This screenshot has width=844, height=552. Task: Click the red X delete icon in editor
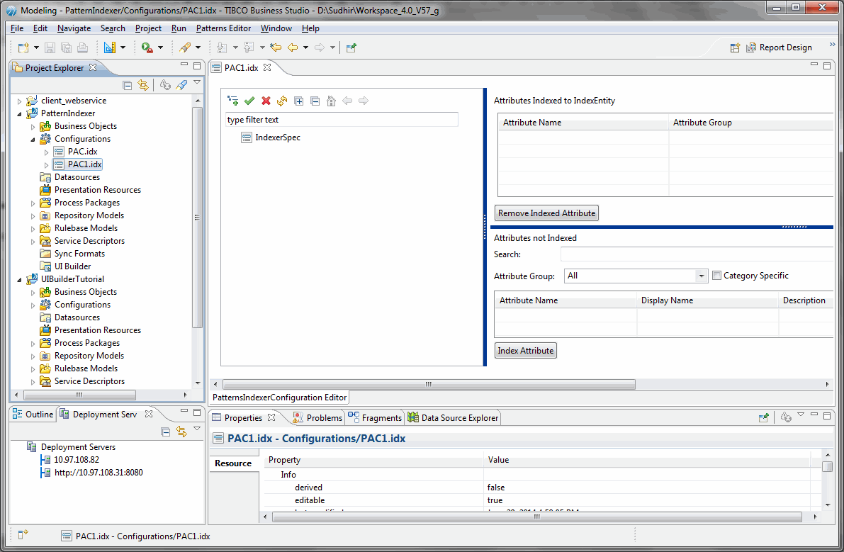[266, 101]
